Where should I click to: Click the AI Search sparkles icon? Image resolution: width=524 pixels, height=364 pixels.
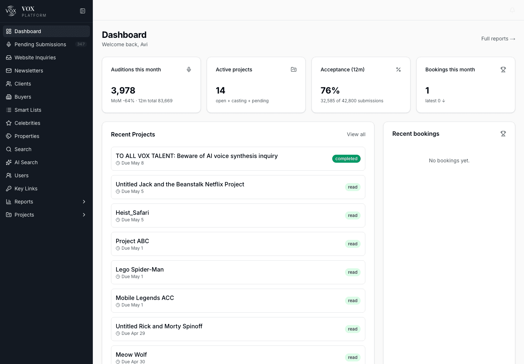(x=9, y=162)
